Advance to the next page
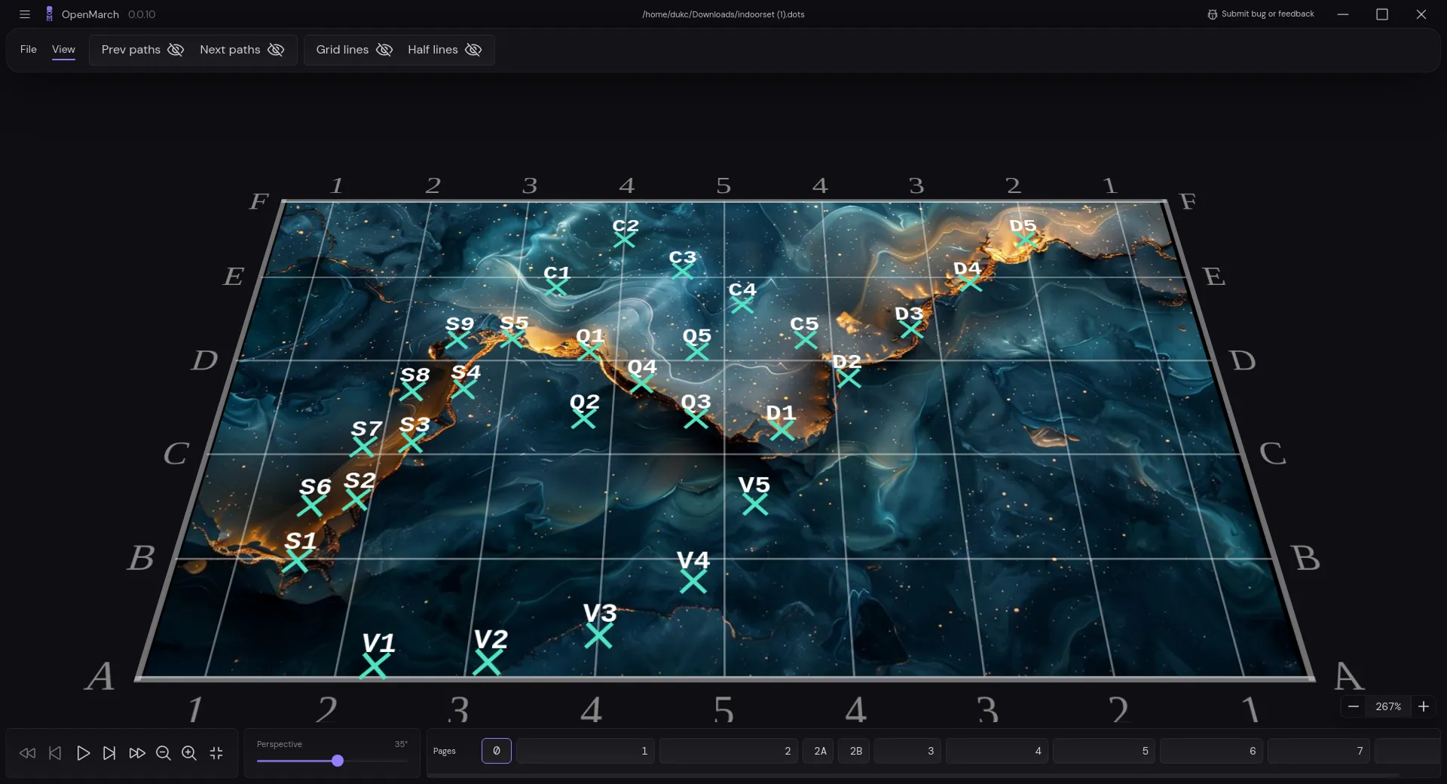The image size is (1447, 784). tap(110, 753)
